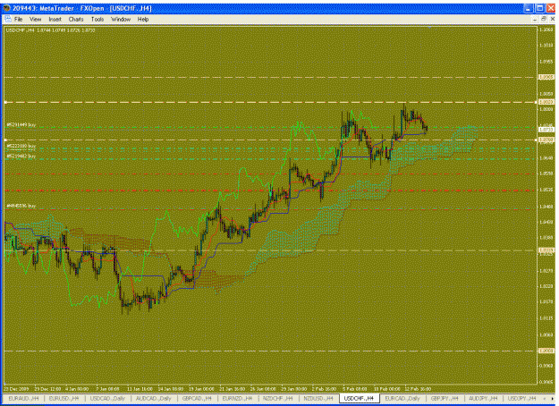This screenshot has width=559, height=406.
Task: Click the MetaTrader application icon in title bar
Action: tap(6, 8)
